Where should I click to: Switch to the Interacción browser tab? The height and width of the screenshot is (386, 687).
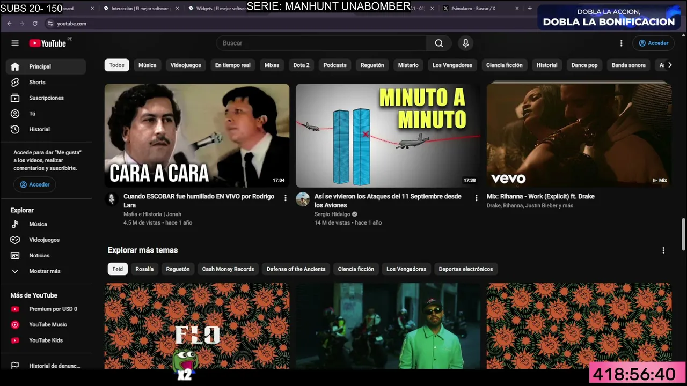click(x=141, y=9)
